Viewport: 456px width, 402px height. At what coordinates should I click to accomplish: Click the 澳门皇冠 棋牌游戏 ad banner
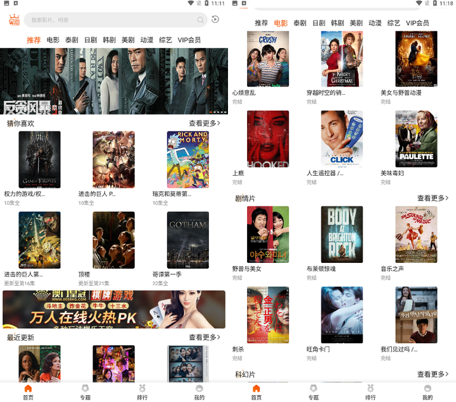[114, 310]
